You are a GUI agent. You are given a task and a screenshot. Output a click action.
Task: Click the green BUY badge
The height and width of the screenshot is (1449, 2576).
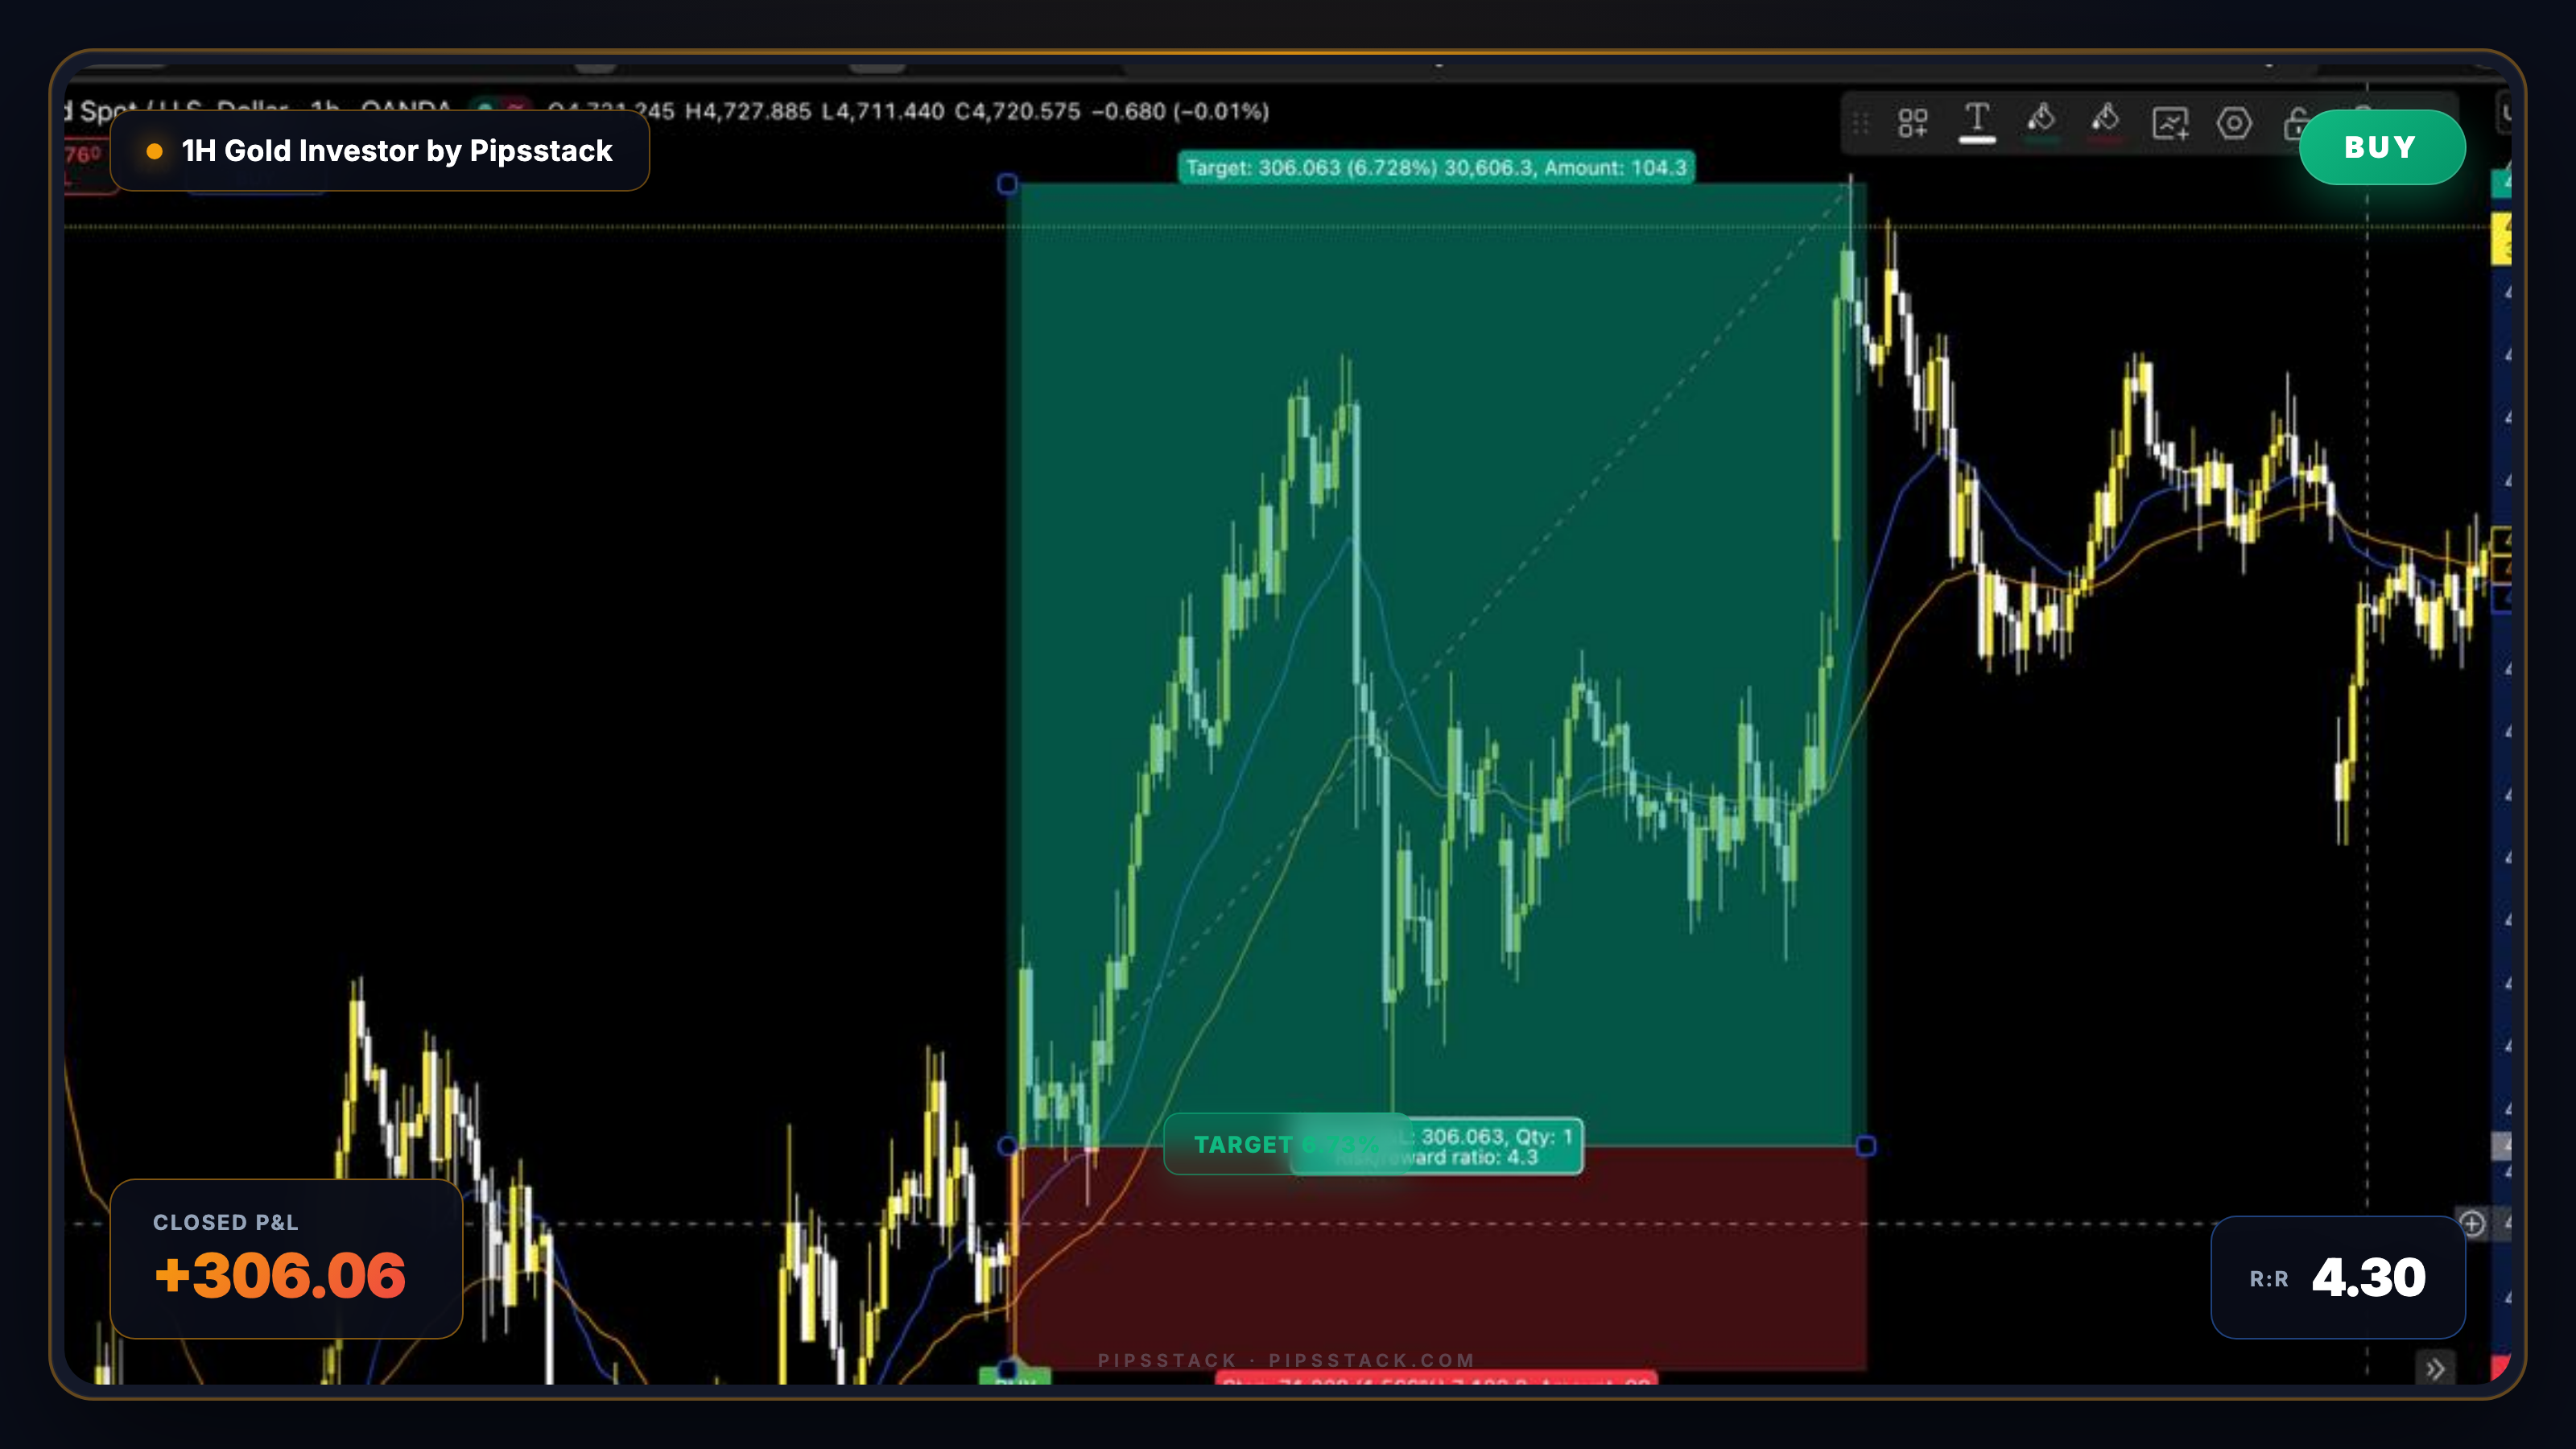pos(2382,147)
